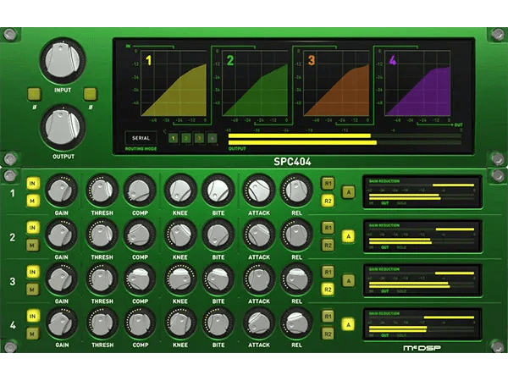Screen dimensions: 508x381
Task: Click band 2 THRESH knob
Action: pos(102,235)
